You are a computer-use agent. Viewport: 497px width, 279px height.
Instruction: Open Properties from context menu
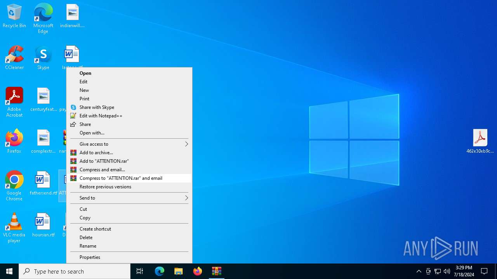click(129, 257)
